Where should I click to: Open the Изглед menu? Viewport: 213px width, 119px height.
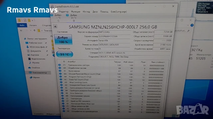[x=86, y=12]
